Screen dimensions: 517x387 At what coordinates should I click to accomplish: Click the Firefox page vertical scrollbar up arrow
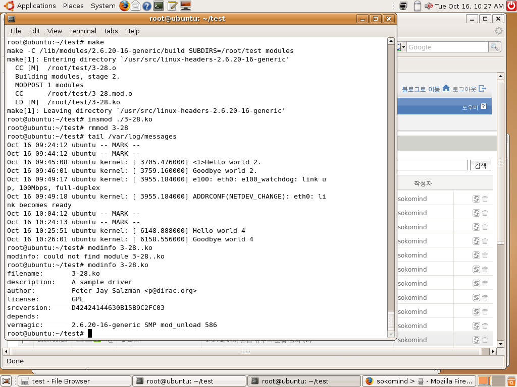(x=500, y=77)
